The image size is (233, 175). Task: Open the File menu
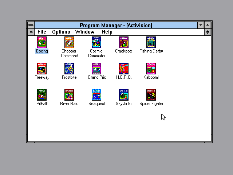click(x=42, y=32)
